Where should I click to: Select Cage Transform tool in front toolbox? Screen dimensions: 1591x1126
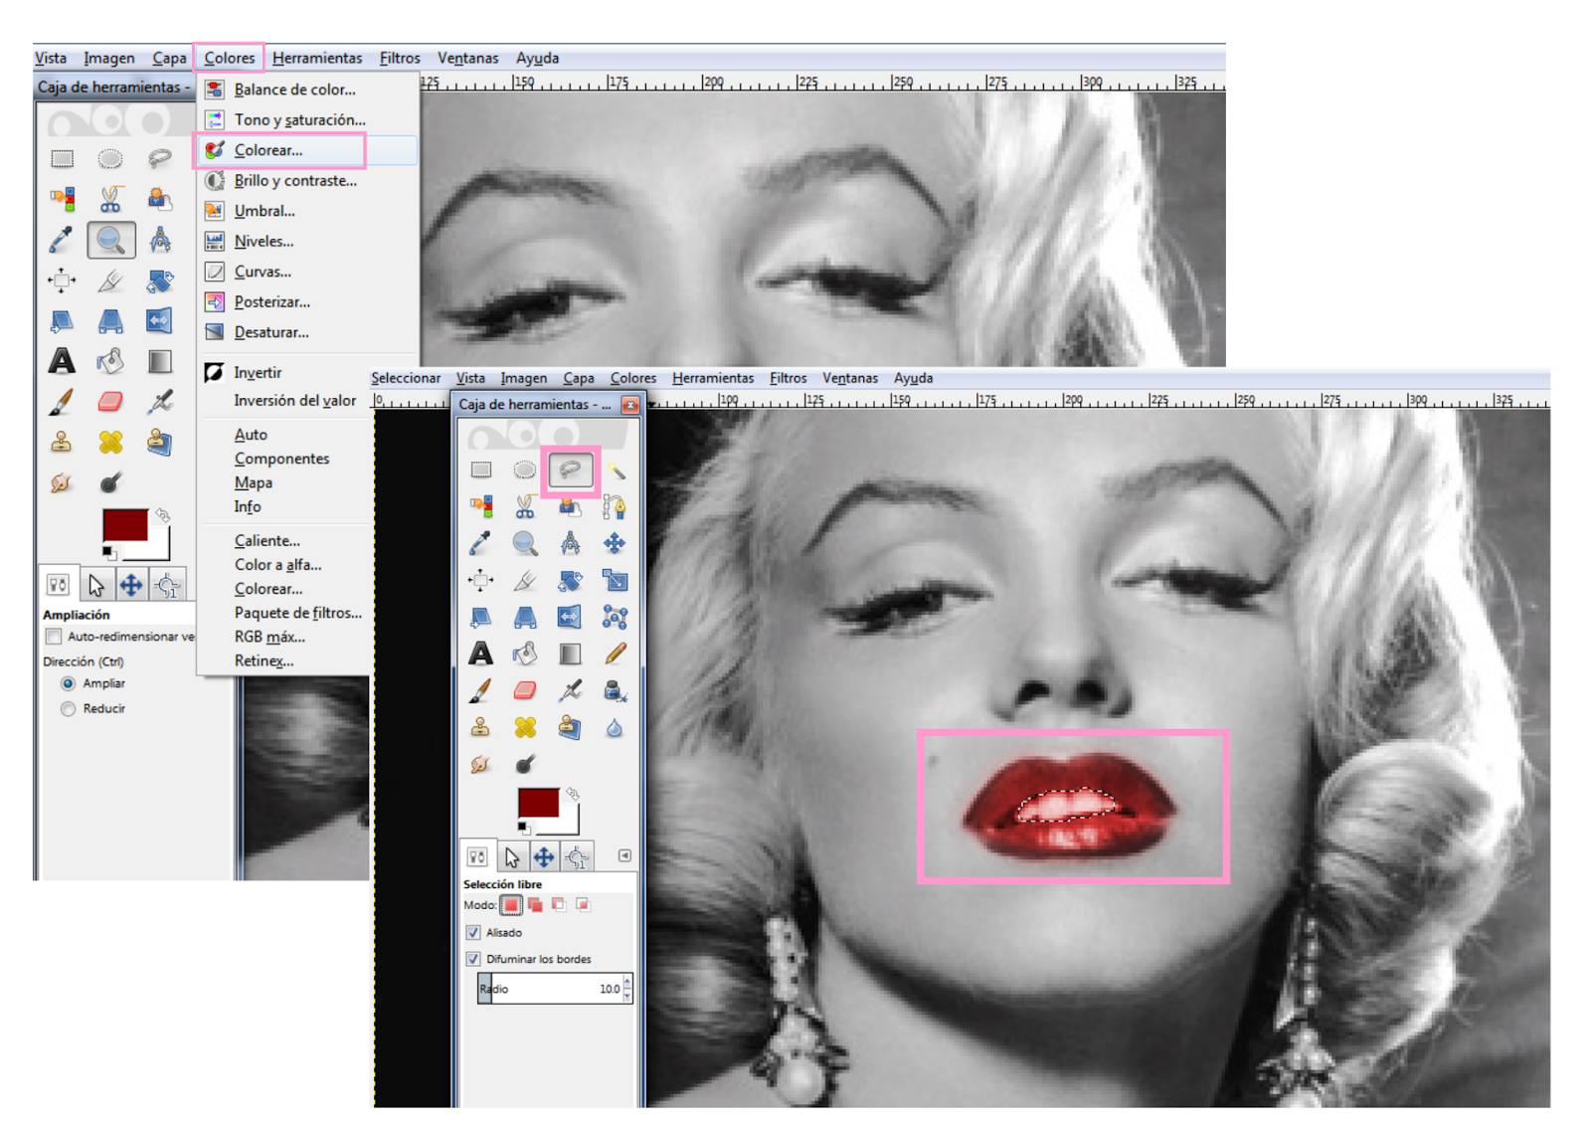point(616,618)
